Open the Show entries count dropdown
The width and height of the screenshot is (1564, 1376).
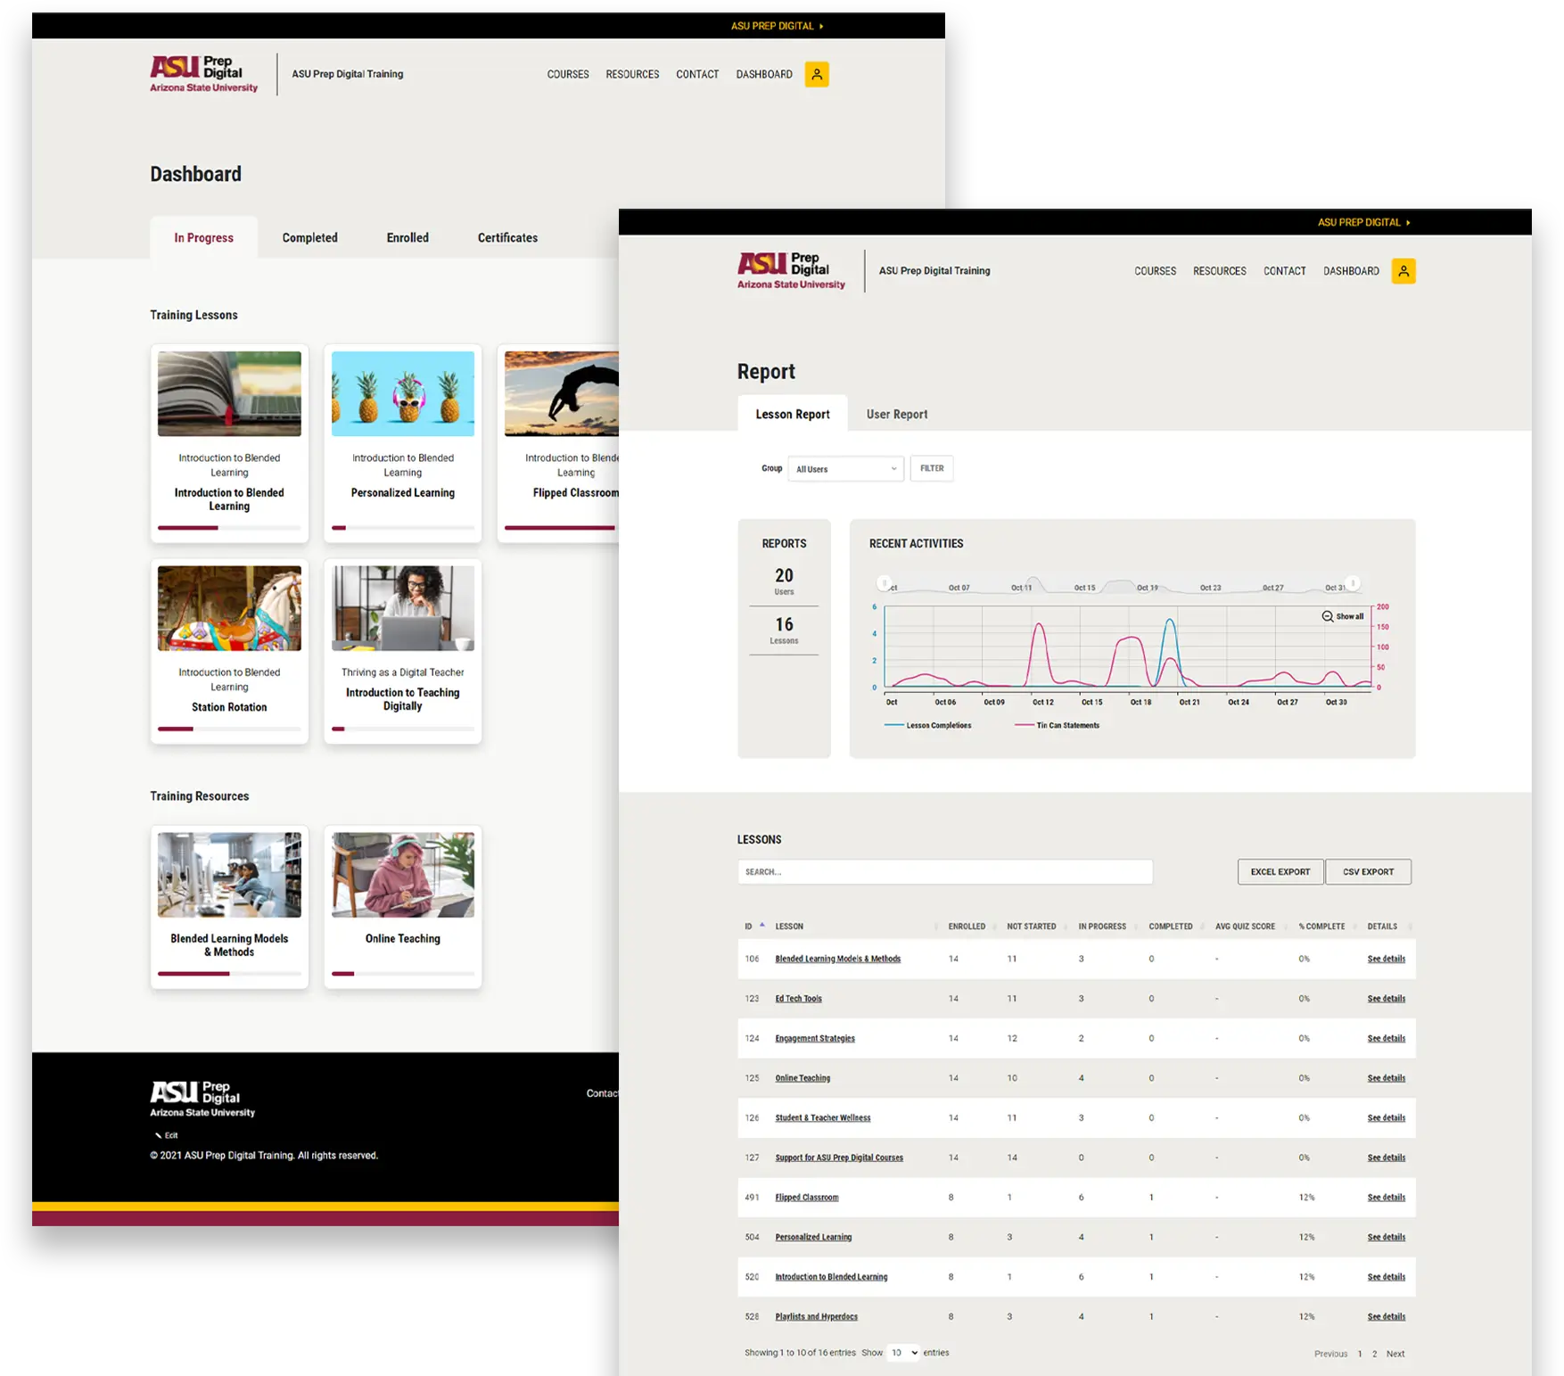point(904,1353)
